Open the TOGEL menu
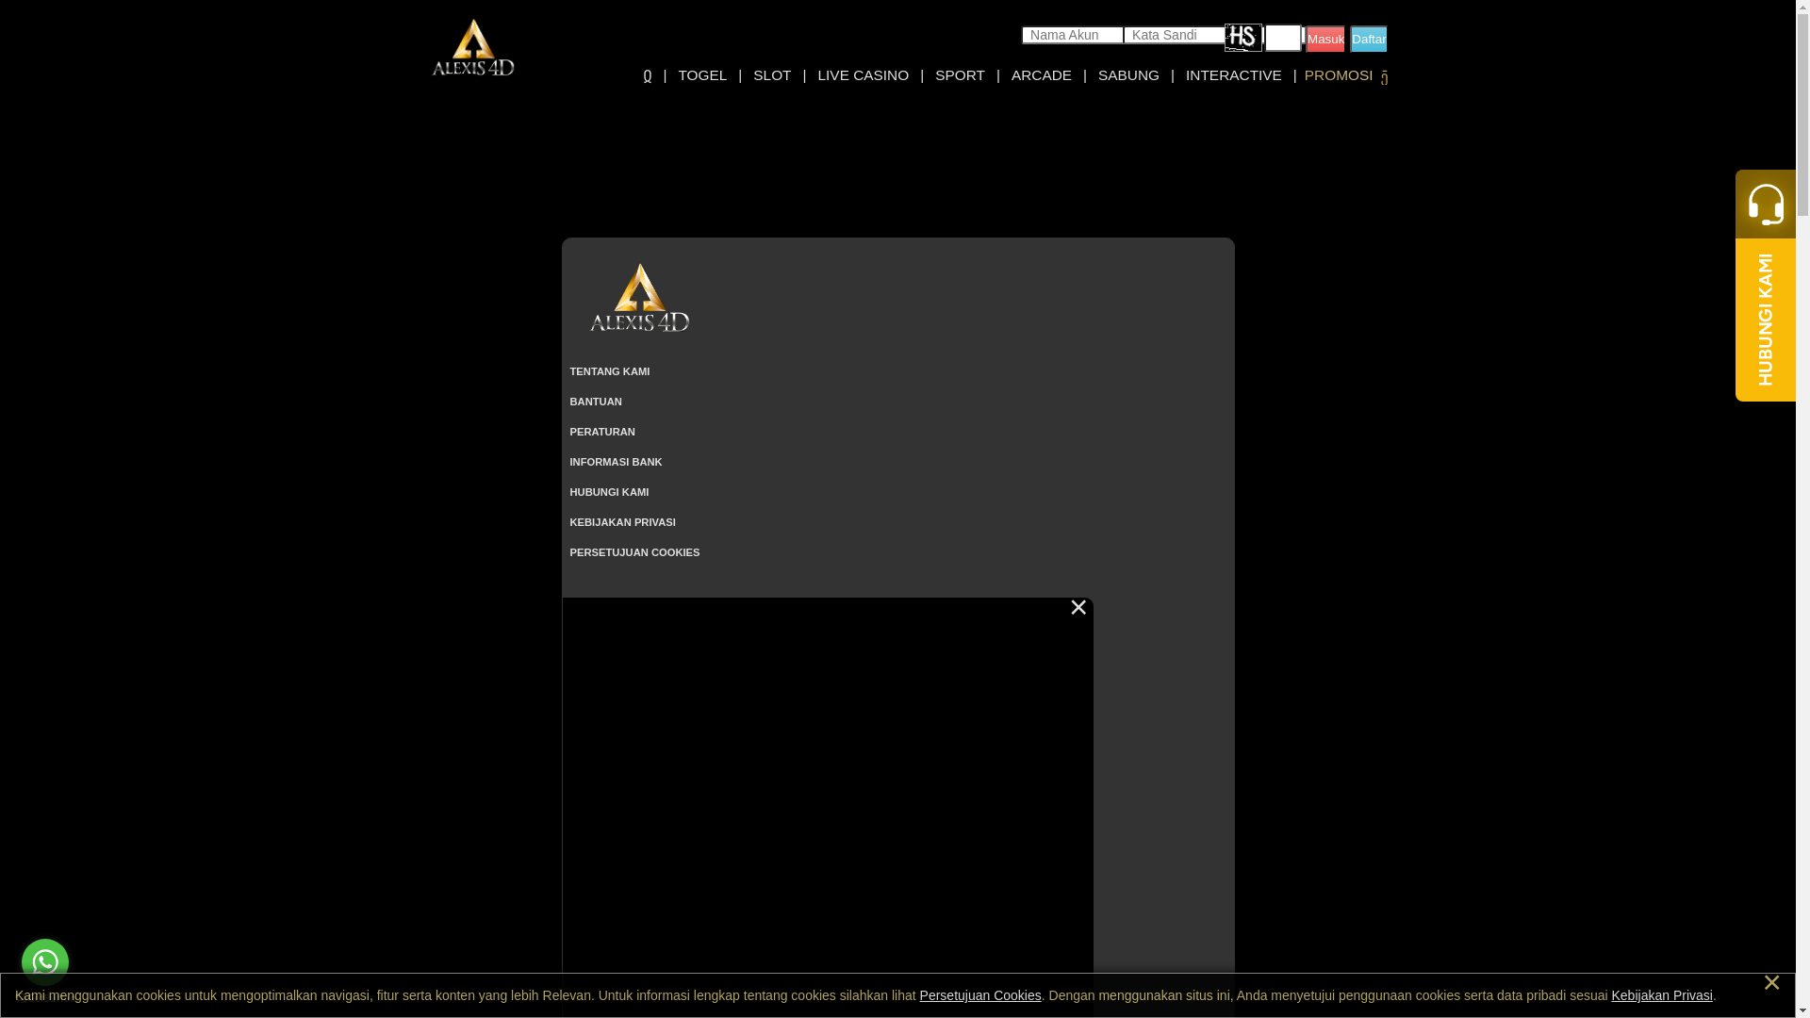Screen dimensions: 1810x1018 [702, 75]
